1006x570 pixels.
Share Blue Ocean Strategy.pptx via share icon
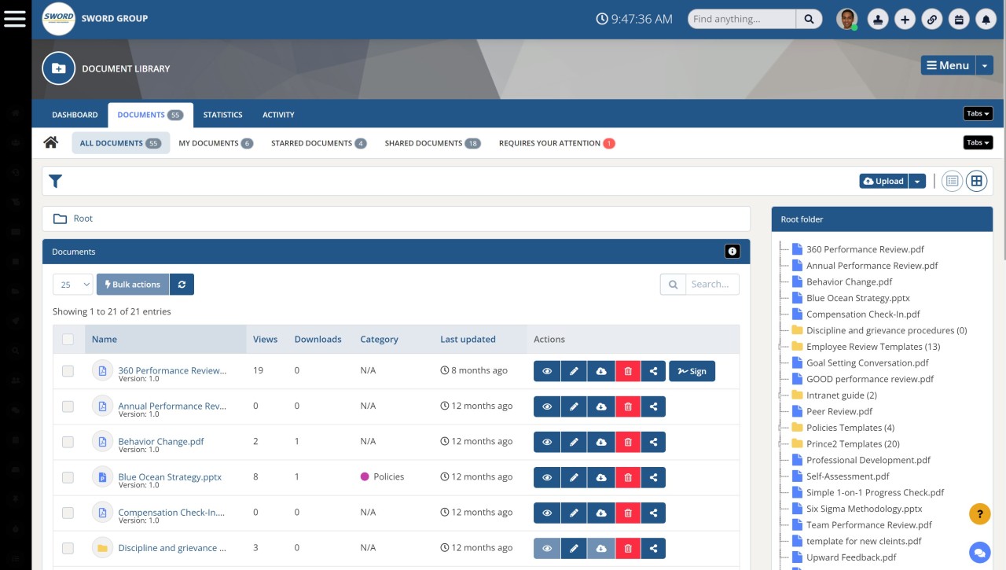(655, 477)
